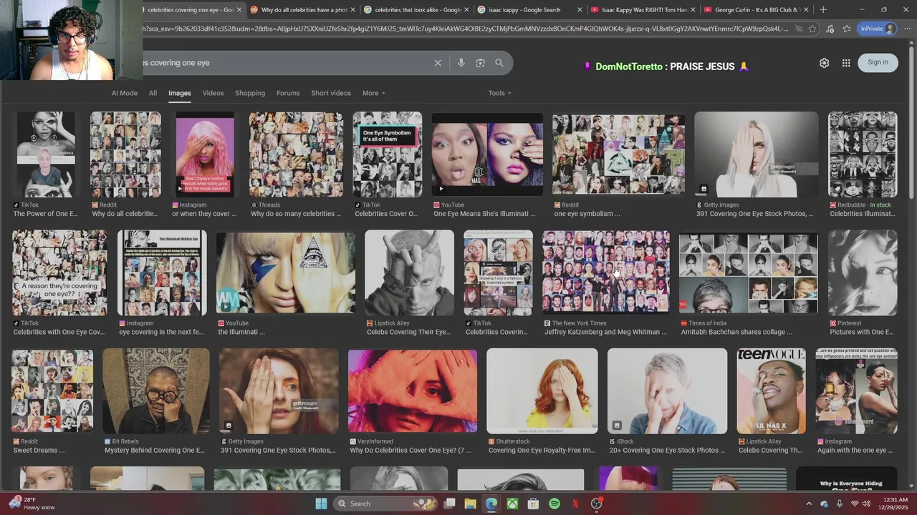Click the taskbar Wi-Fi icon
Image resolution: width=917 pixels, height=515 pixels.
click(x=854, y=504)
